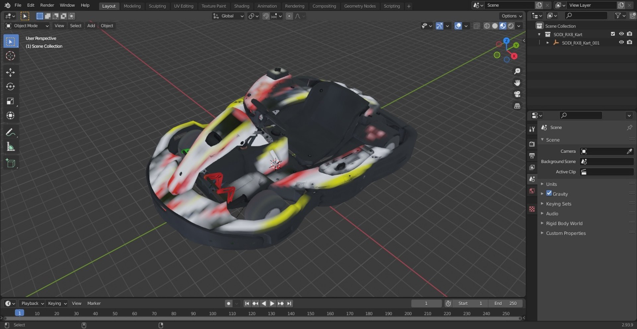Activate the Transform tool
Screen dimensions: 637x329
(10, 116)
